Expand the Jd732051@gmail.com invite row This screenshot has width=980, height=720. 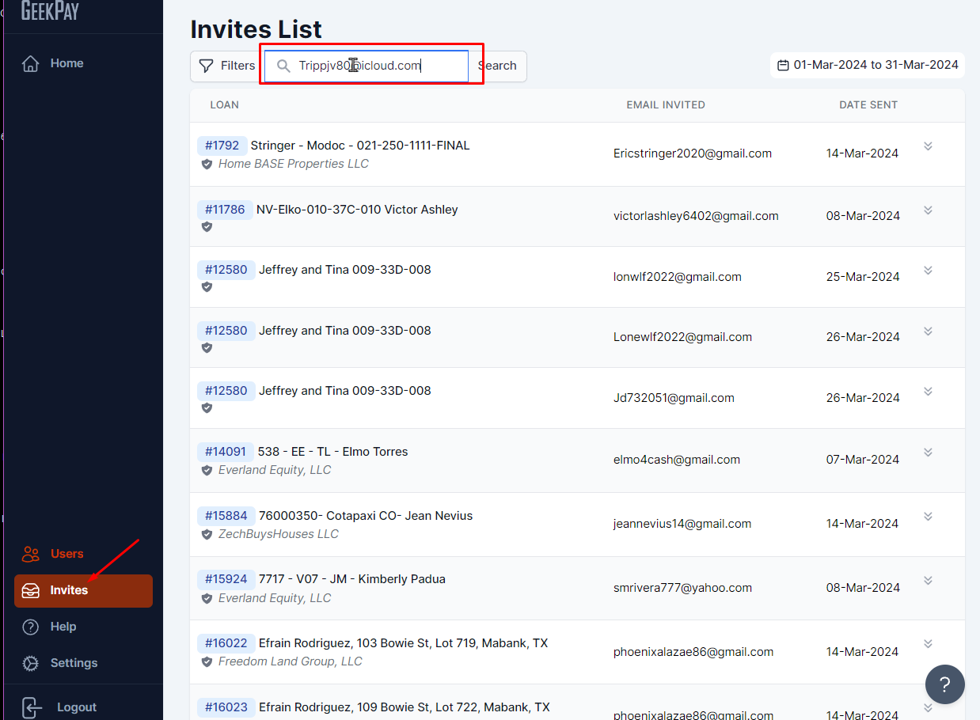(928, 392)
